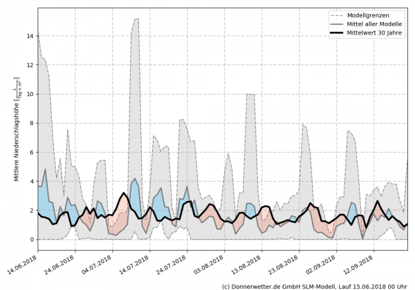415x290 pixels.
Task: Click the y-axis value 0
Action: (x=31, y=240)
